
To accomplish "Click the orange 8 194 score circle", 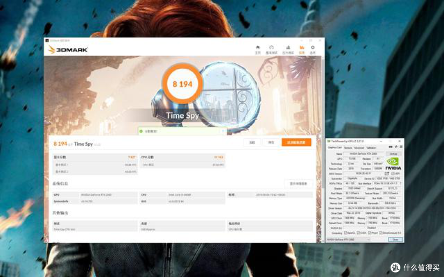I will [183, 84].
